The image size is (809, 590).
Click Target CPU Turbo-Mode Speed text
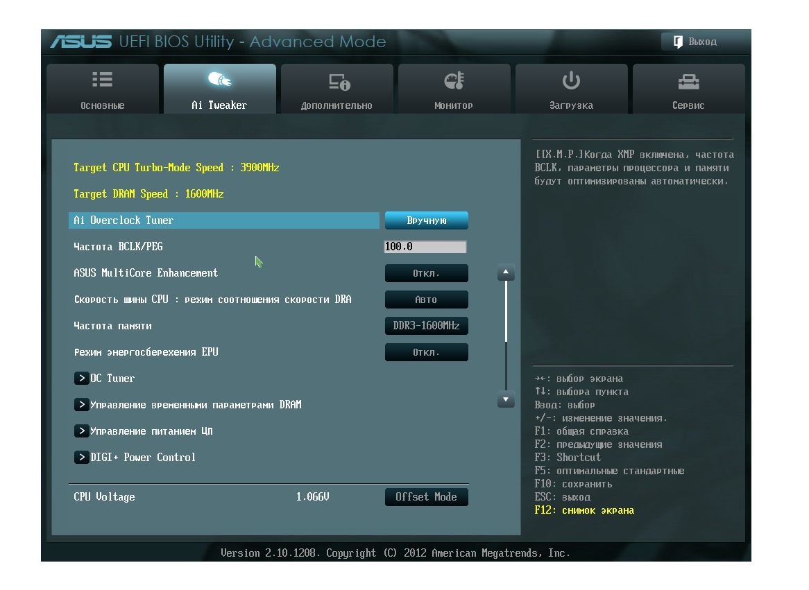coord(176,168)
